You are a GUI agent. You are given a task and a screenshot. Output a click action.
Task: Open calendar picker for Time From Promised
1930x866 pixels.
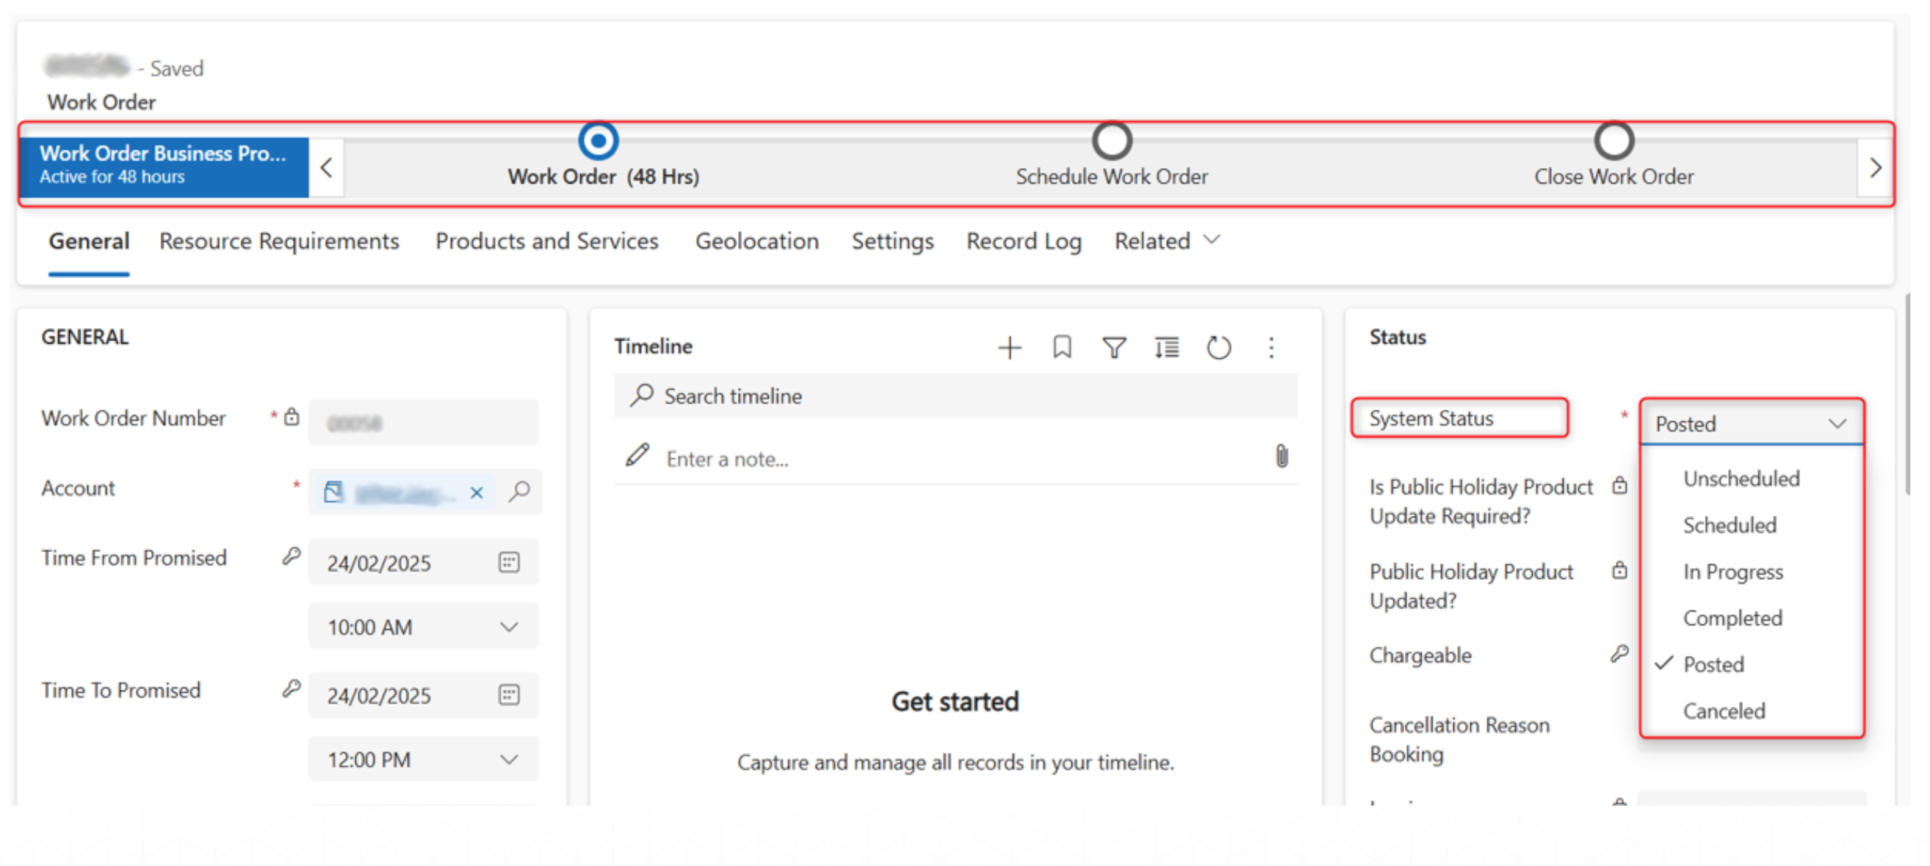click(509, 562)
